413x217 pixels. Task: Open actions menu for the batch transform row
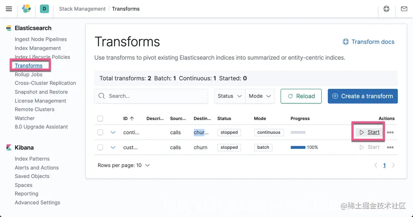pos(390,147)
